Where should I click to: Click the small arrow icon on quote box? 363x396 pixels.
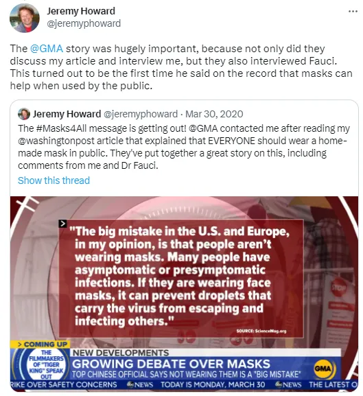pyautogui.click(x=62, y=224)
